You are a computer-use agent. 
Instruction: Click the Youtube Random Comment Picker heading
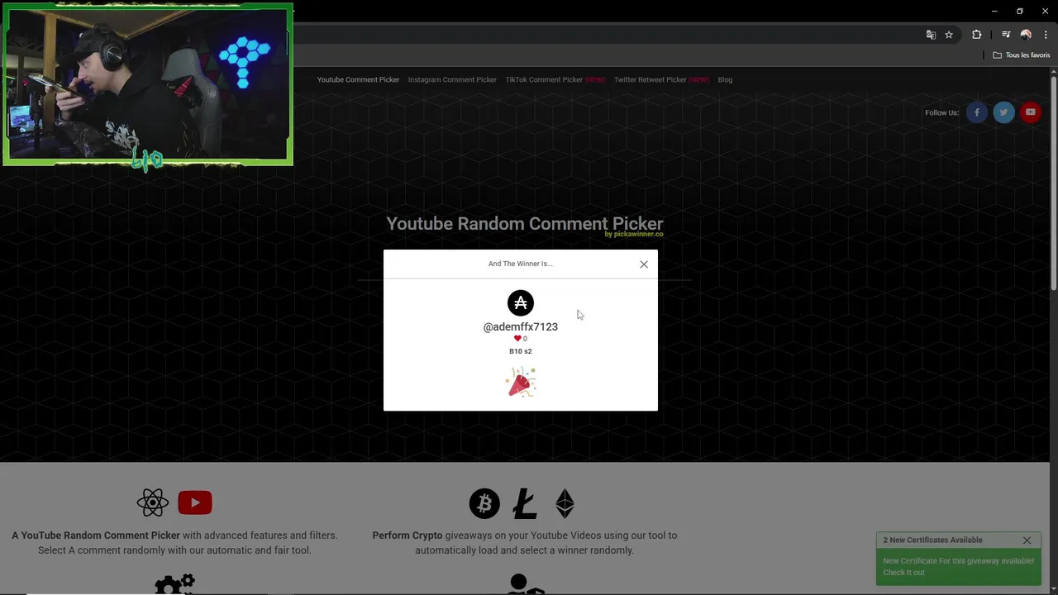coord(525,223)
